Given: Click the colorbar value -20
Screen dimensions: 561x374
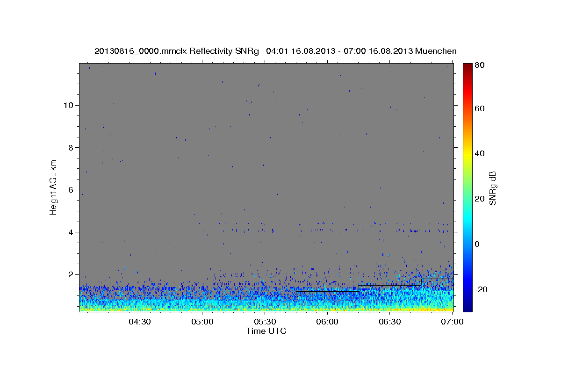Looking at the screenshot, I should pyautogui.click(x=482, y=289).
